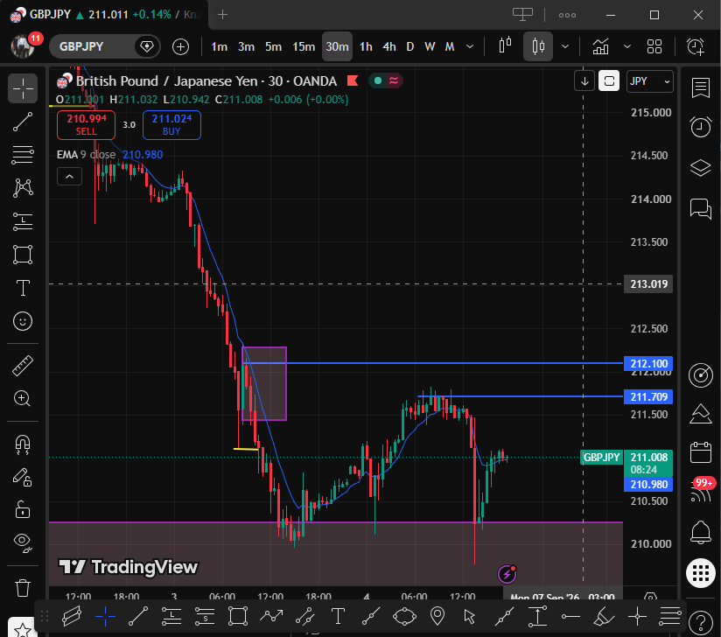Open the watchlist panel icon
Image resolution: width=721 pixels, height=637 pixels.
[700, 87]
